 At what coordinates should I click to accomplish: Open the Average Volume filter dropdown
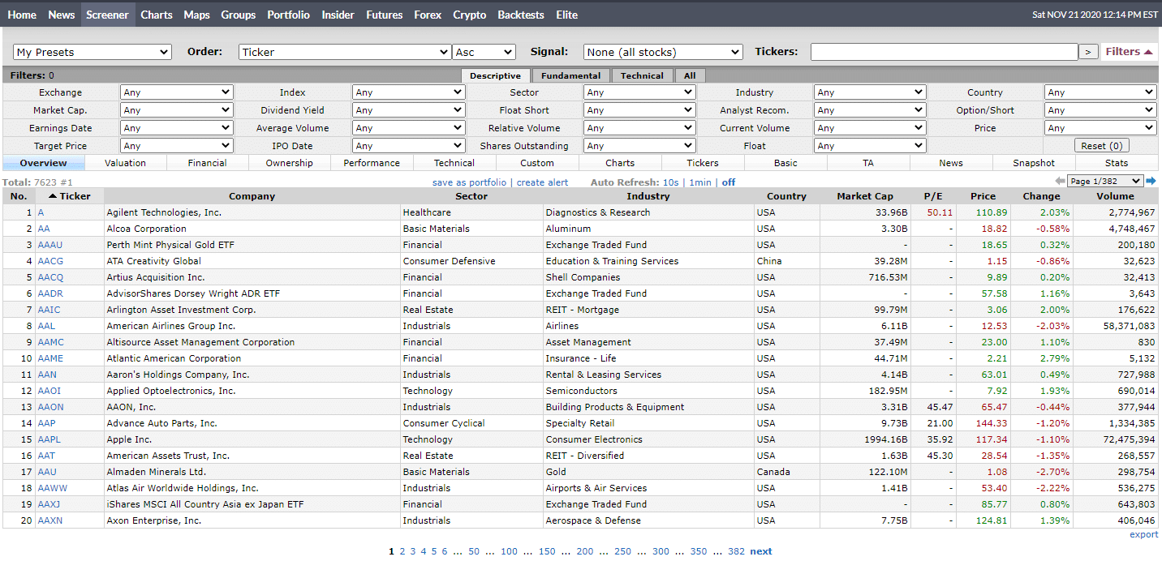(409, 128)
